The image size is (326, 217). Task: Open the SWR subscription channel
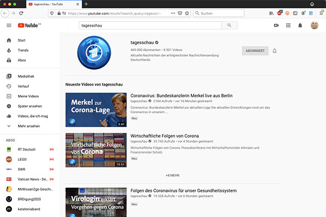pos(30,170)
